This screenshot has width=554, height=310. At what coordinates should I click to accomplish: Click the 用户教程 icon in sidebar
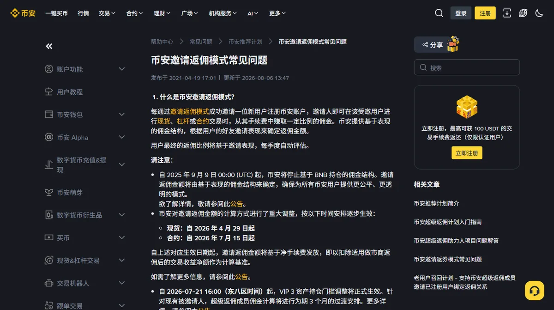point(49,91)
